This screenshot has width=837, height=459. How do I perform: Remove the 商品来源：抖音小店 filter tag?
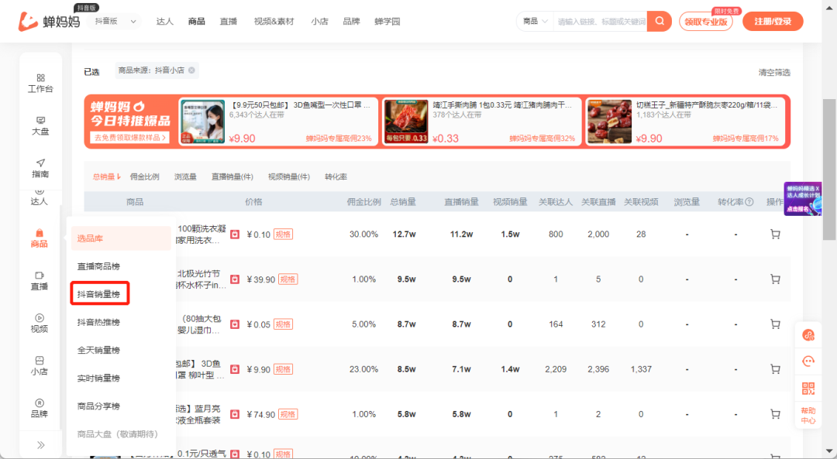coord(191,70)
